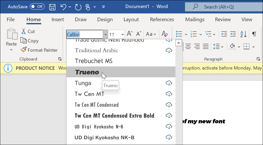This screenshot has width=263, height=145.
Task: Click the Multilevel List icon
Action: pyautogui.click(x=208, y=34)
